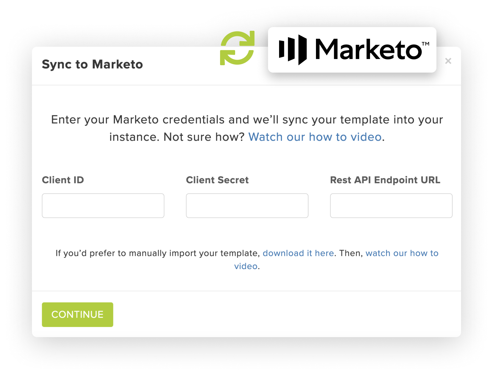493x374 pixels.
Task: Click the Rest API Endpoint URL label
Action: pos(385,180)
